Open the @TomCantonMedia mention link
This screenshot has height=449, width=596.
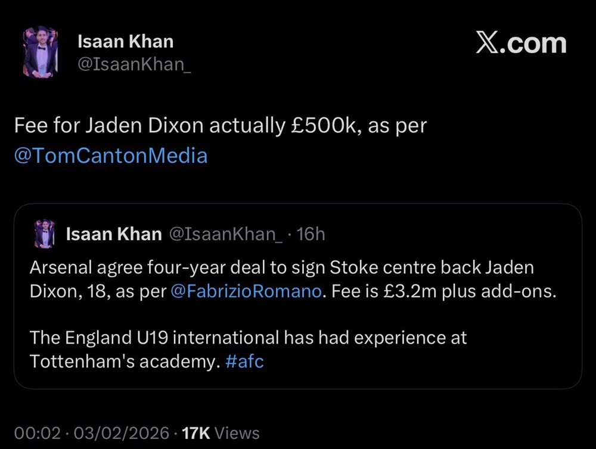(x=110, y=155)
